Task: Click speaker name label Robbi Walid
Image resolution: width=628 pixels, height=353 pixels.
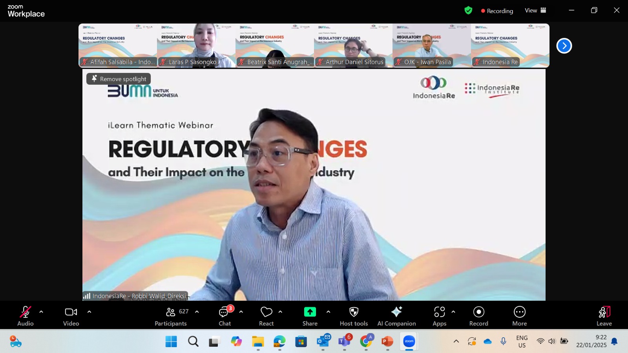Action: 135,296
